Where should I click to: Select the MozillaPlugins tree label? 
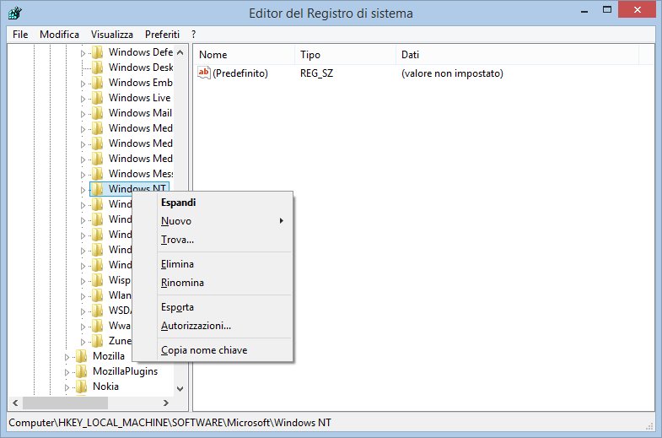125,371
